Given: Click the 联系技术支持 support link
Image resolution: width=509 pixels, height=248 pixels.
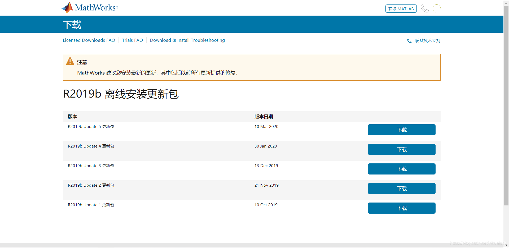Looking at the screenshot, I should tap(427, 41).
